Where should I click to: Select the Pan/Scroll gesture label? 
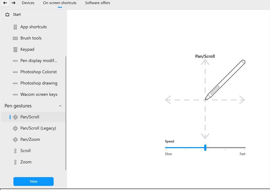30,117
